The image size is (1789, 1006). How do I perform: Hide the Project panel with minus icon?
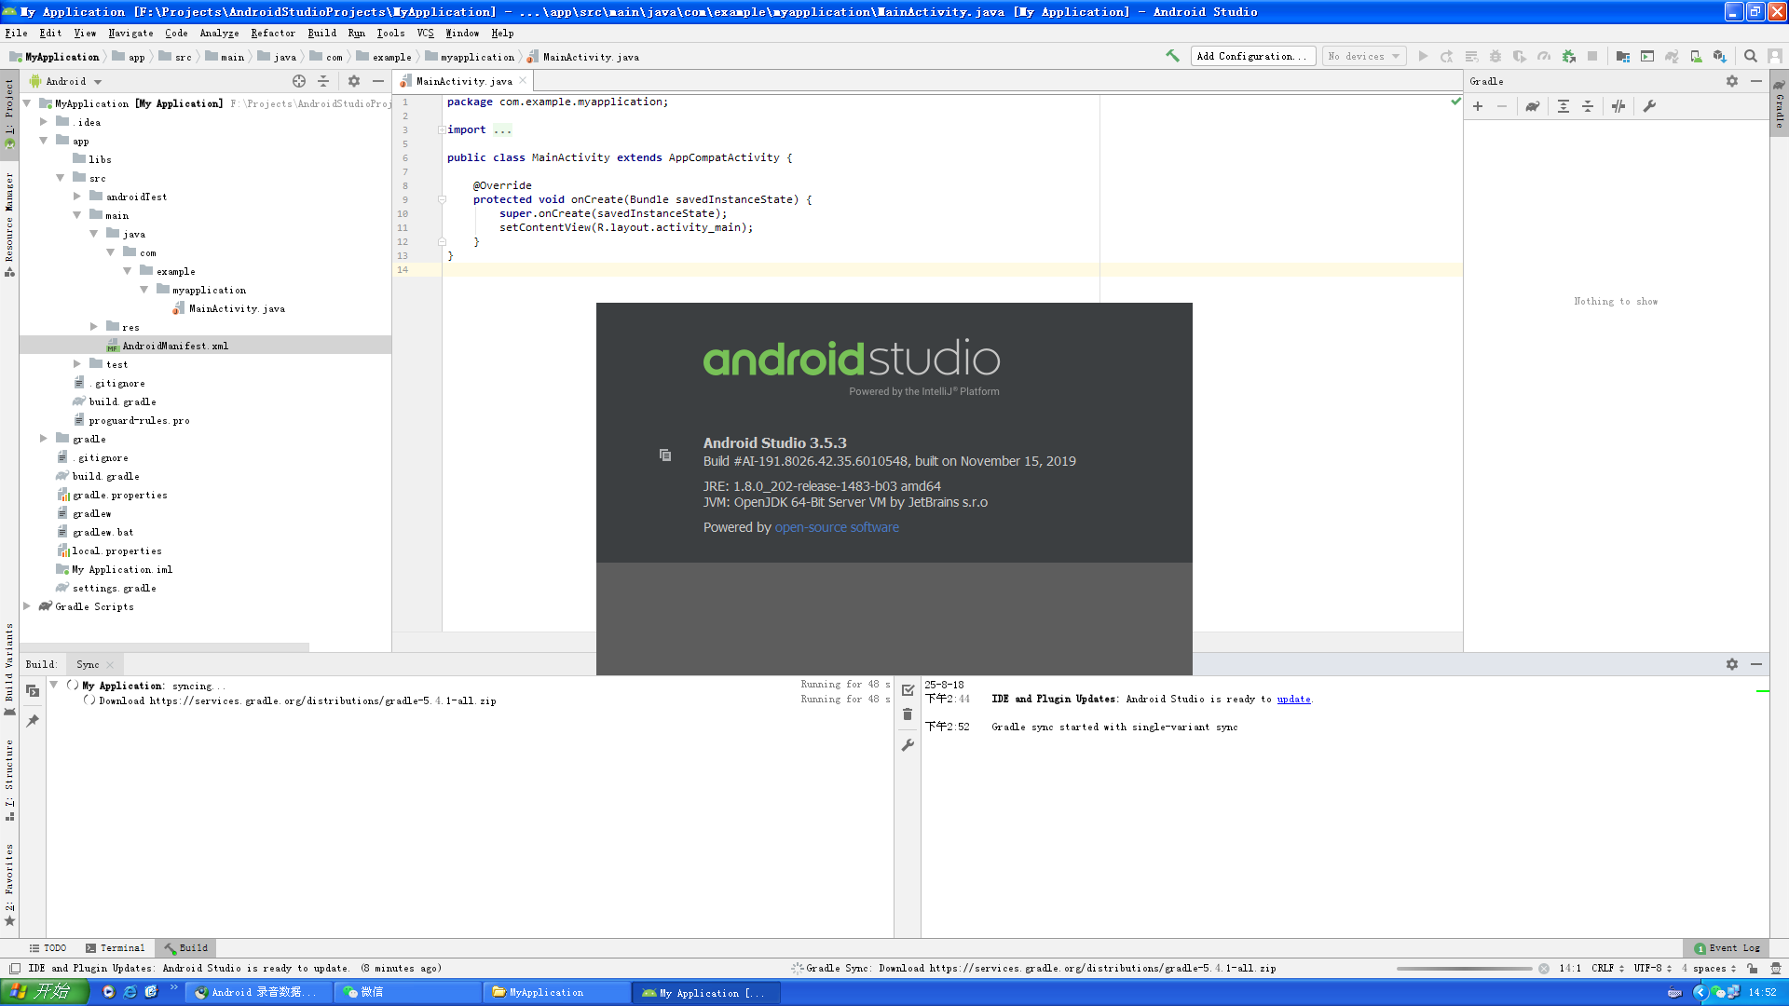(x=378, y=81)
